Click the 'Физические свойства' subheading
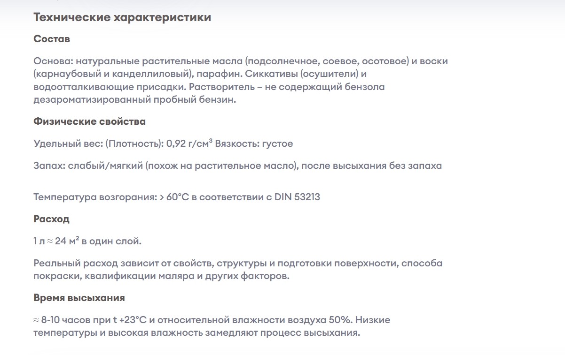Viewport: 565px width, 355px height. coord(90,122)
